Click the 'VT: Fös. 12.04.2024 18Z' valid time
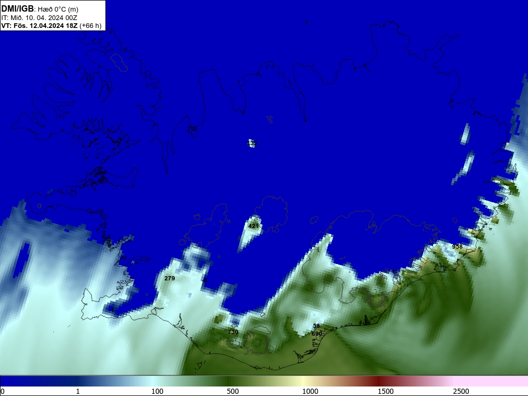The image size is (528, 396). [40, 26]
